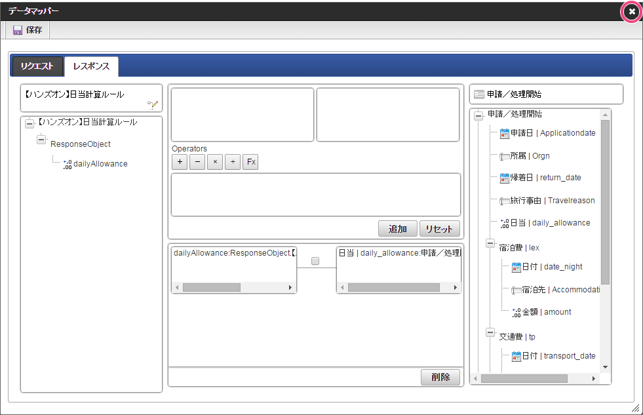Click the right tree vertical scrollbar up arrow
Viewport: 643px width, 415px height.
click(605, 114)
